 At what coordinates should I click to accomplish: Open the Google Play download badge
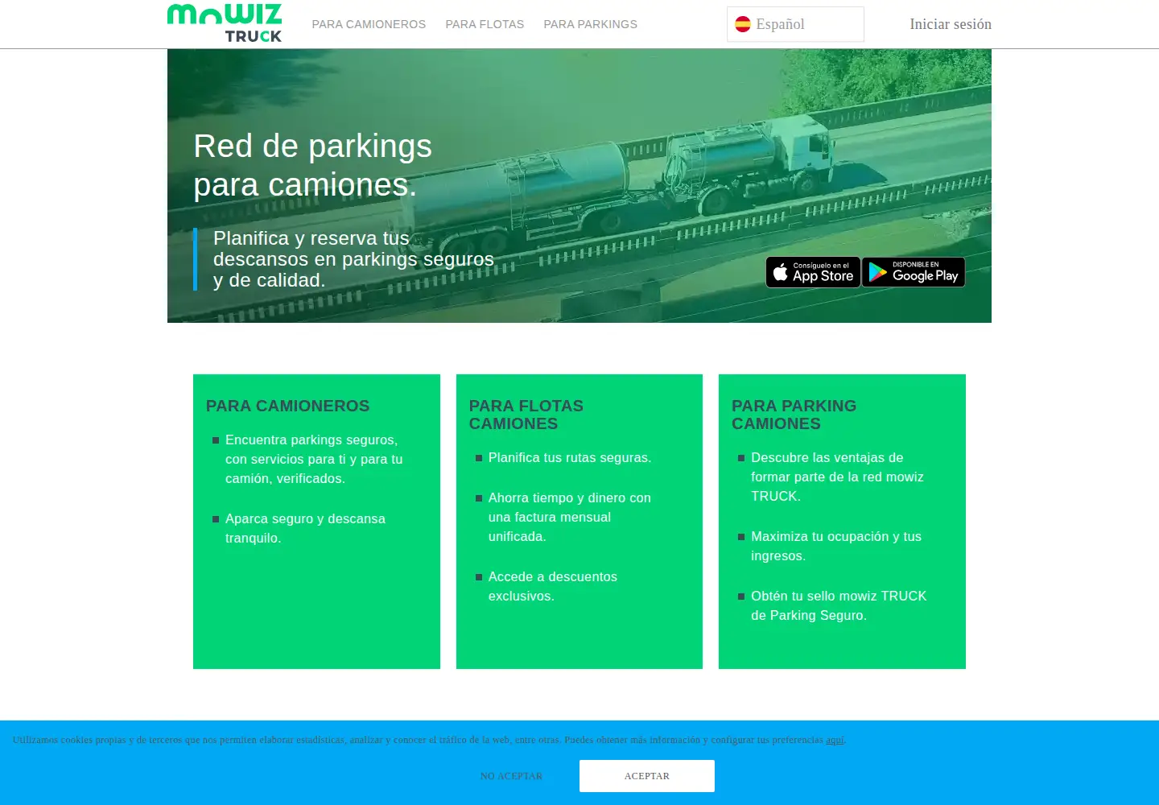(914, 272)
